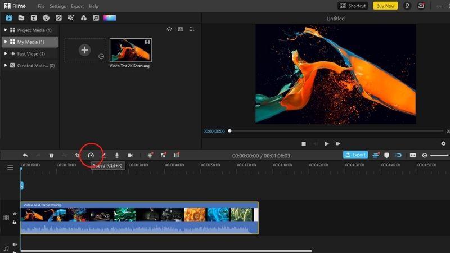Expand the Project Media tree arrow
Viewport: 450px width, 253px height.
[6, 30]
